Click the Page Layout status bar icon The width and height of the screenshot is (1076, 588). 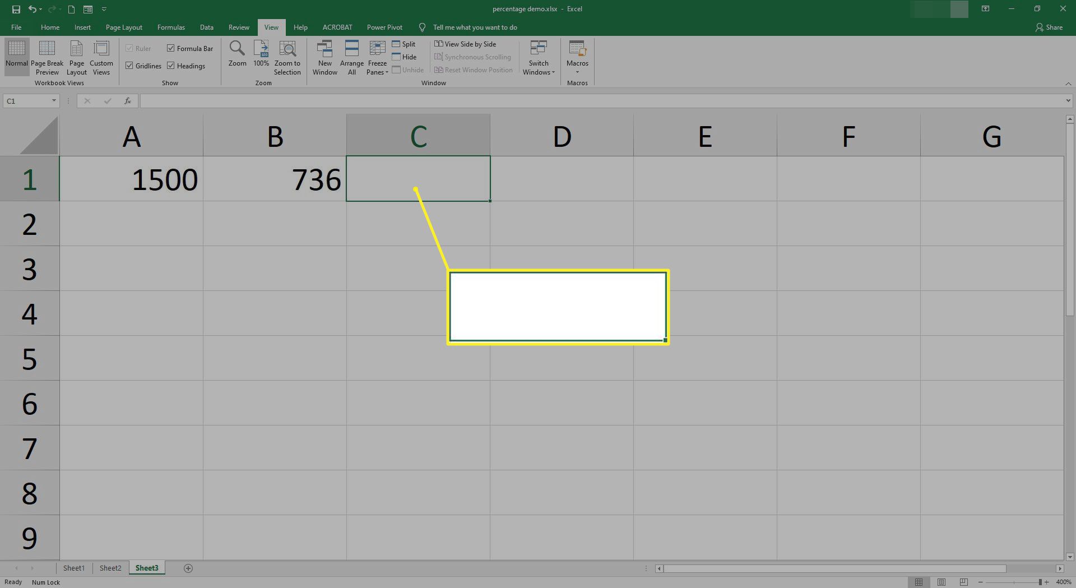pyautogui.click(x=941, y=582)
